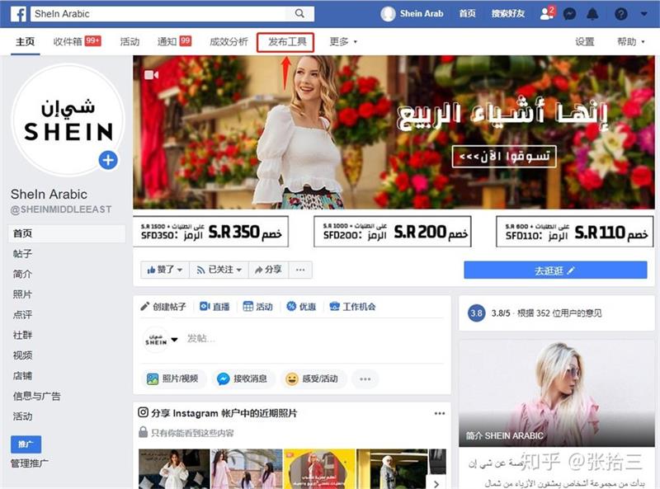
Task: Open page actions ellipsis button
Action: pos(300,270)
